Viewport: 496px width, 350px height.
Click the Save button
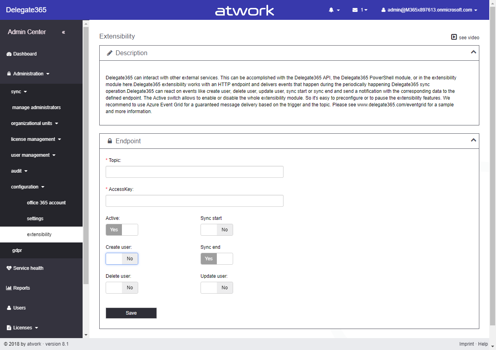point(131,313)
